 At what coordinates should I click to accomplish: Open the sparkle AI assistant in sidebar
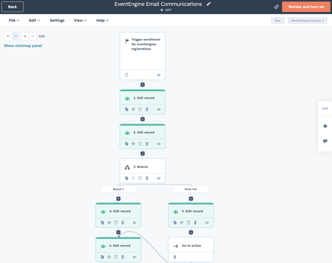(325, 126)
